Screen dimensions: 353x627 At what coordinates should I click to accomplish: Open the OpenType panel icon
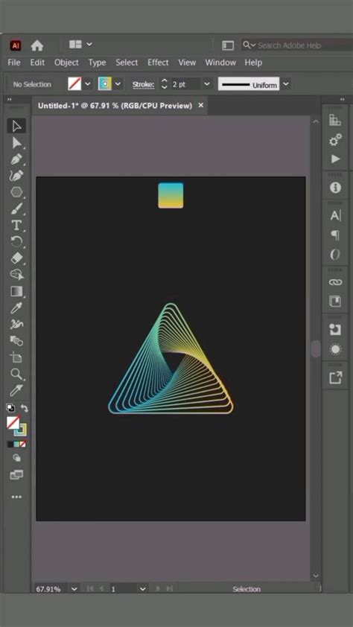click(x=335, y=254)
